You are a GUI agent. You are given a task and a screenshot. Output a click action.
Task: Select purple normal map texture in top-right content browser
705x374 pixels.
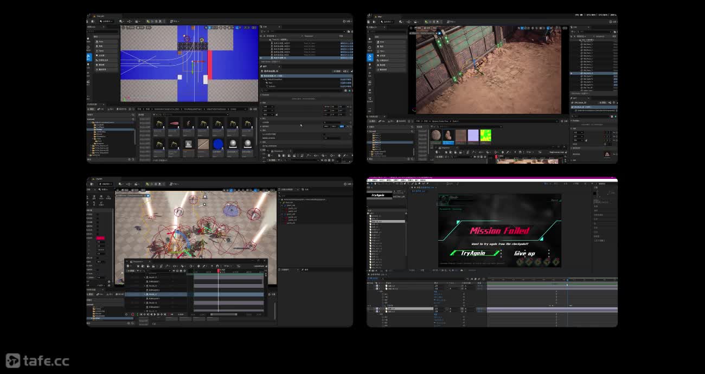tap(473, 136)
